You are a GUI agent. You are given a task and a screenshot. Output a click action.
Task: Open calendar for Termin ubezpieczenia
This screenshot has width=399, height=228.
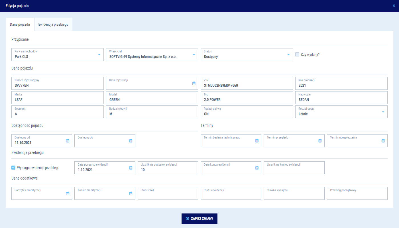point(383,141)
